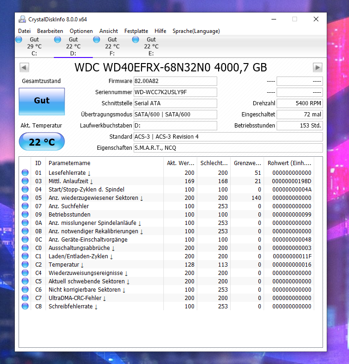The width and height of the screenshot is (349, 364).
Task: Click status icon for Aktuell schwebende Sektoren
Action: click(25, 281)
